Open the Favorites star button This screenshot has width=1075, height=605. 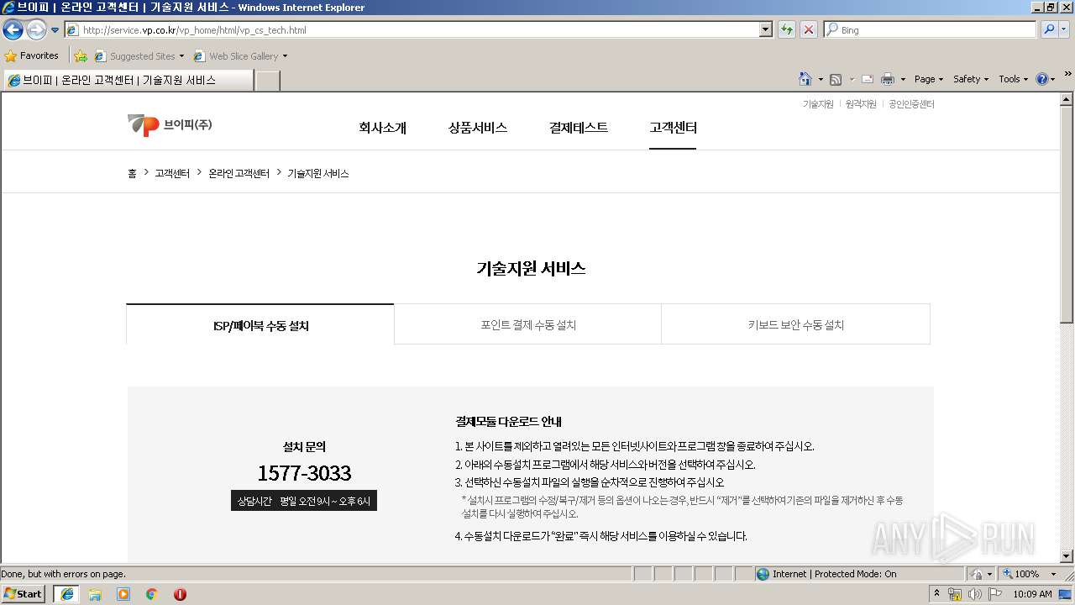pos(31,56)
